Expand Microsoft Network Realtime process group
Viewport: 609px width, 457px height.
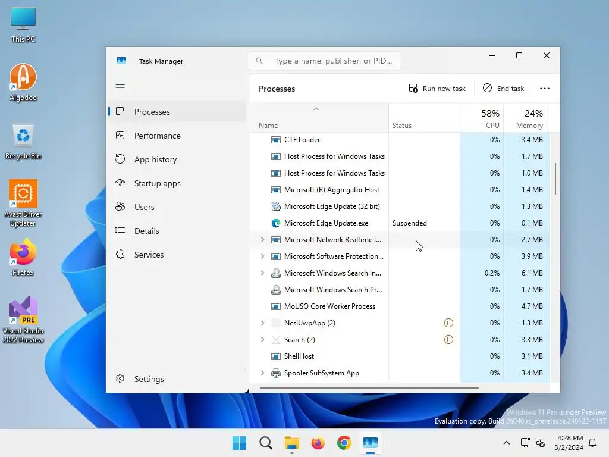pyautogui.click(x=262, y=240)
